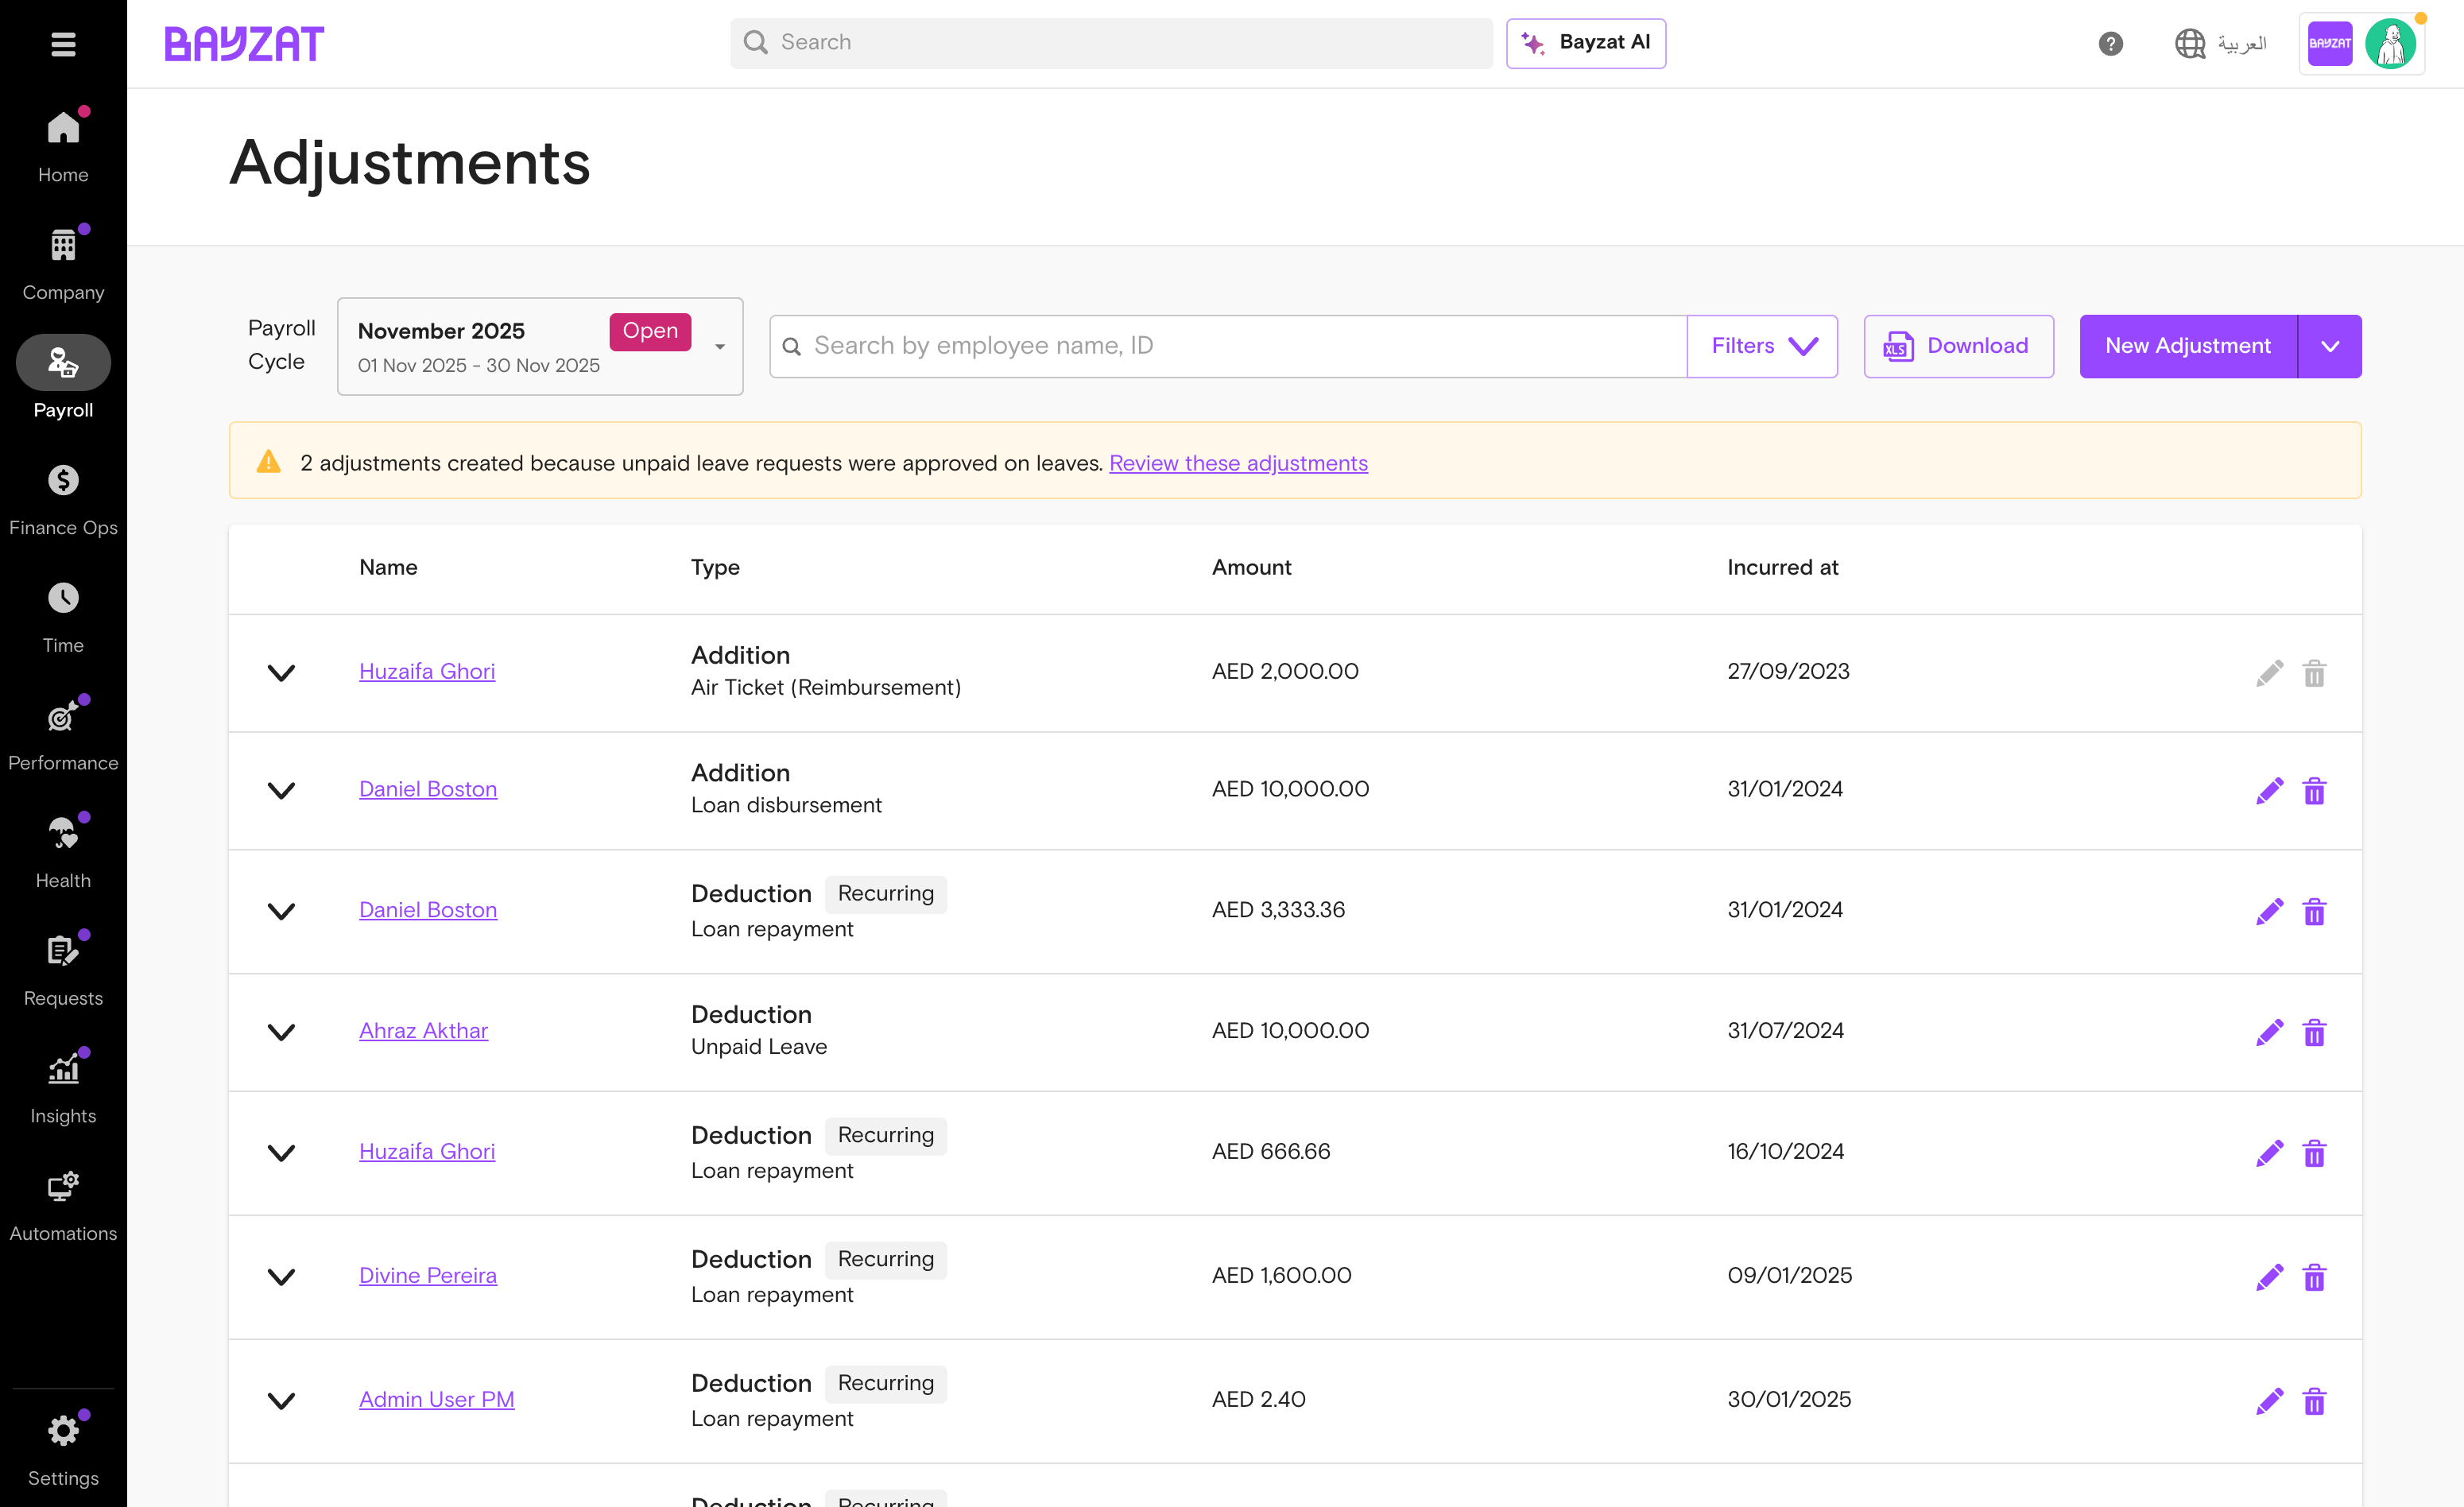Open the New Adjustment split-button arrow
Image resolution: width=2464 pixels, height=1507 pixels.
pos(2330,346)
